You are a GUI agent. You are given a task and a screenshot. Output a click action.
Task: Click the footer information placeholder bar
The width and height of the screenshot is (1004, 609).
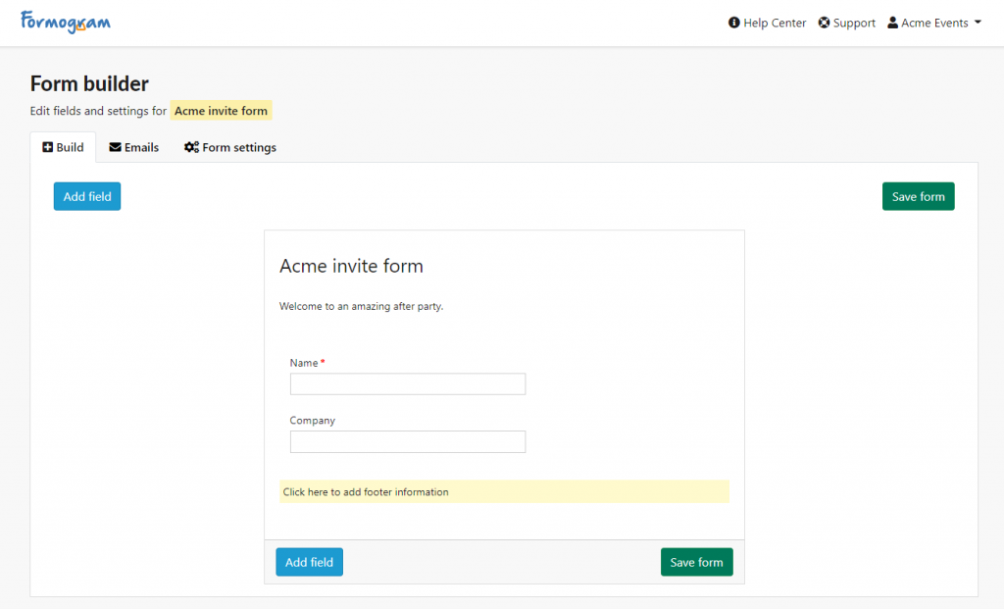pos(504,492)
